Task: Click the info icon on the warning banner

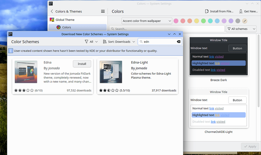Action: click(10, 51)
